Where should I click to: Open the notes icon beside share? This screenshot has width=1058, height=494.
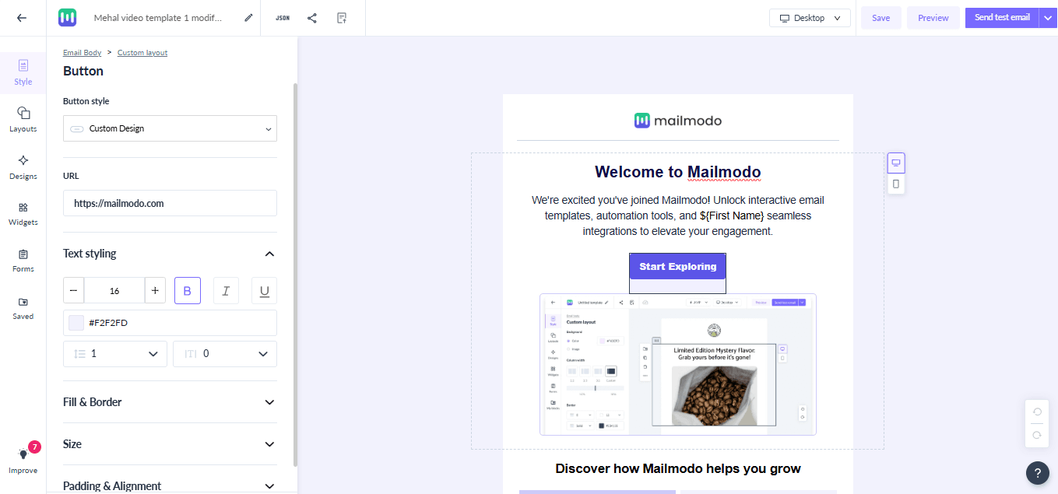(x=342, y=17)
